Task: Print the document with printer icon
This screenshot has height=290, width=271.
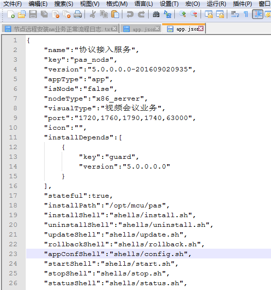Action: point(78,14)
